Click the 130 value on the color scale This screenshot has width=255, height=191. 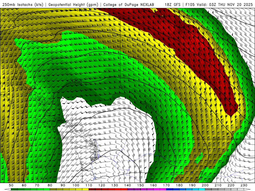(115, 185)
